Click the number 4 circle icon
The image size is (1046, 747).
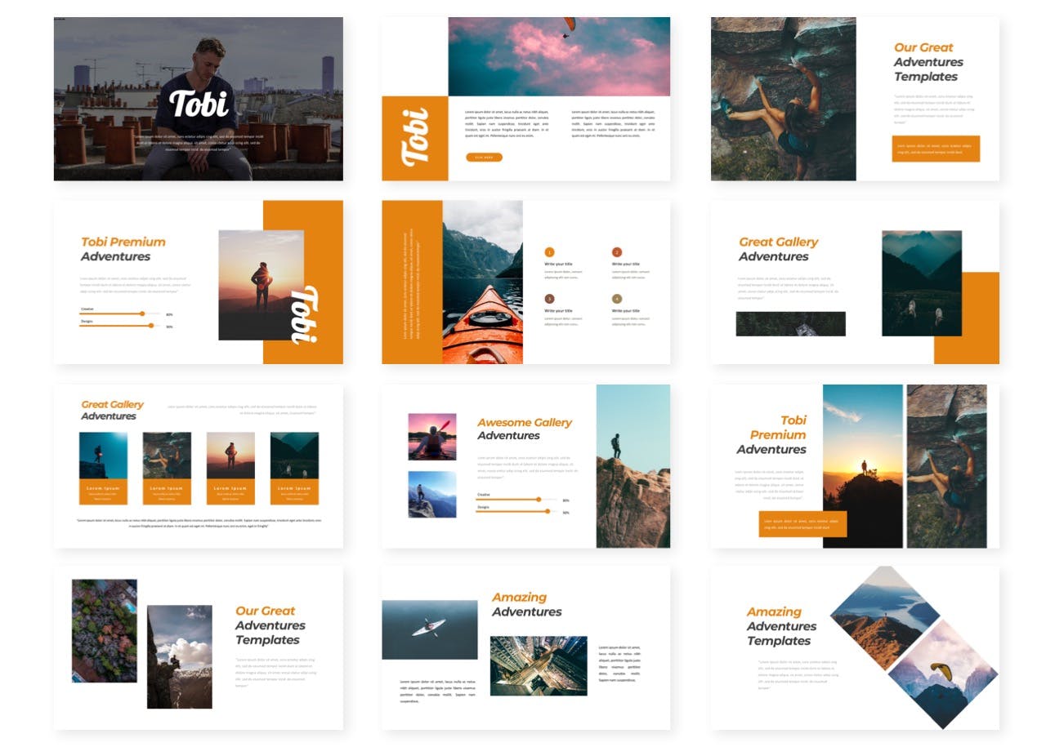pyautogui.click(x=616, y=299)
